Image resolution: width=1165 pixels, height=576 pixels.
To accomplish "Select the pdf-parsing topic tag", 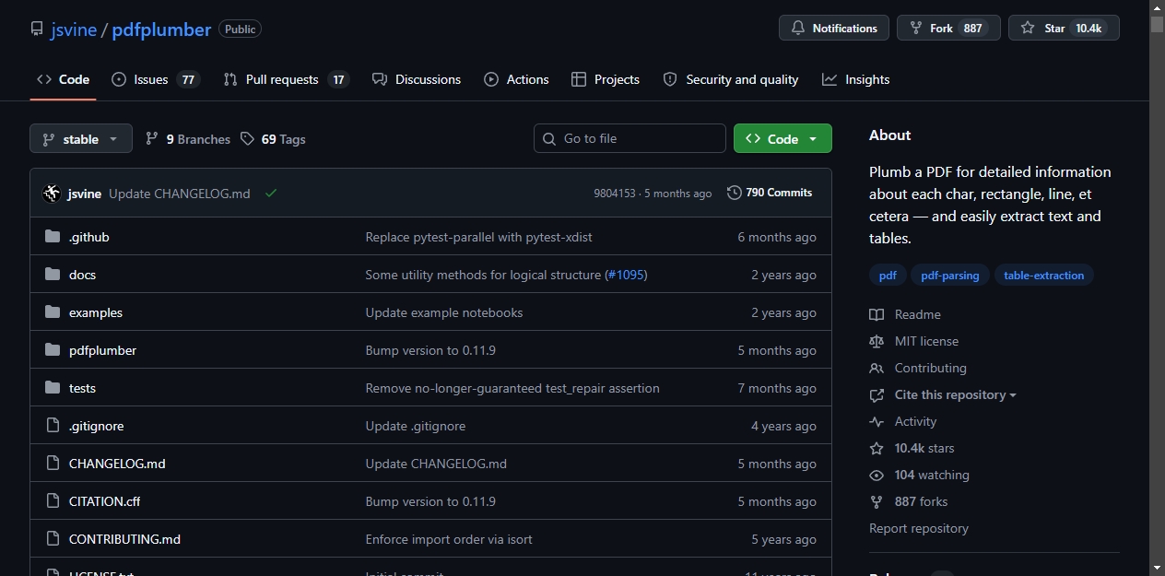I will (950, 276).
